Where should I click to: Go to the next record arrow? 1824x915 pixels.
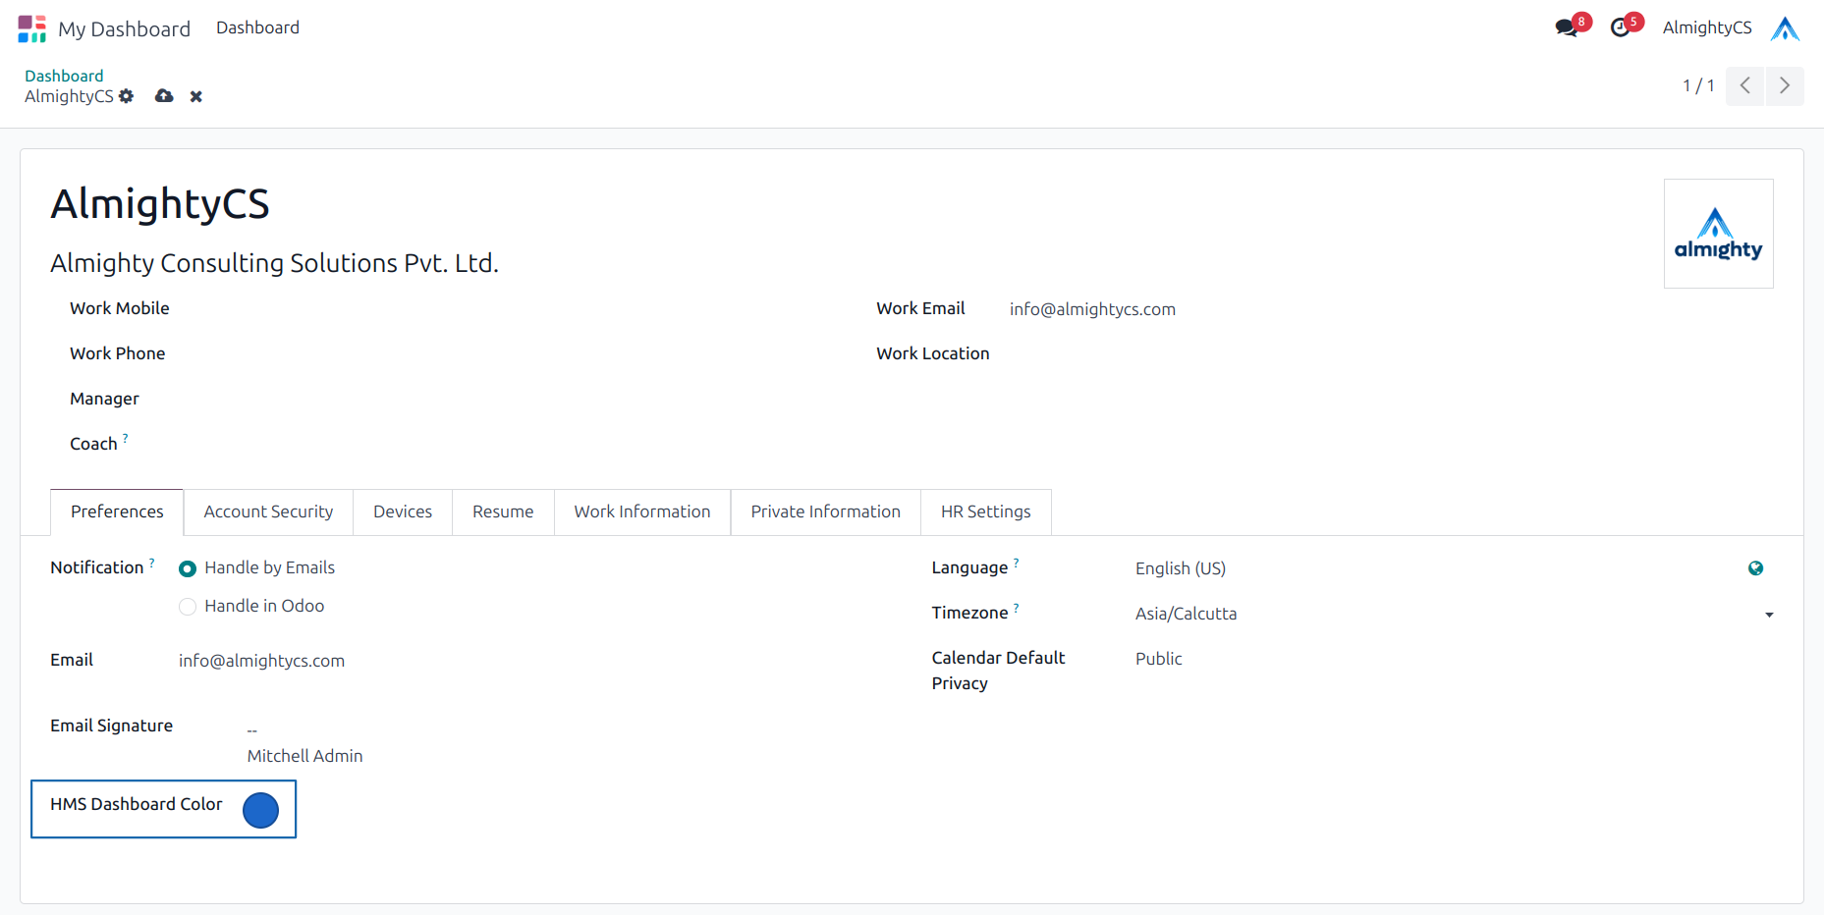pos(1784,86)
